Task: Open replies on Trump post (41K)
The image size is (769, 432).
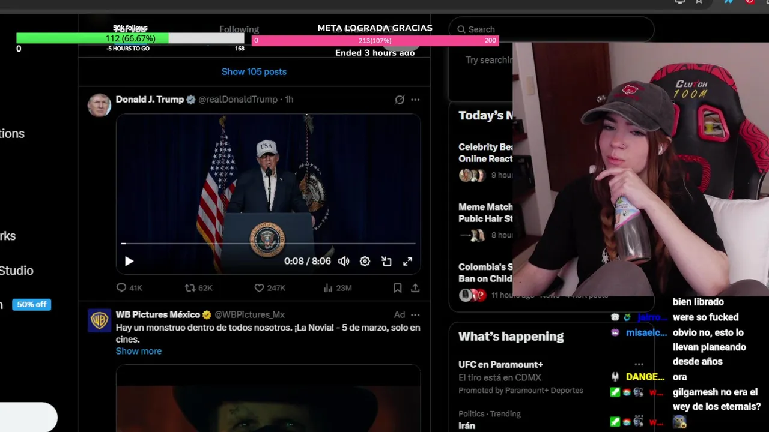Action: coord(129,288)
